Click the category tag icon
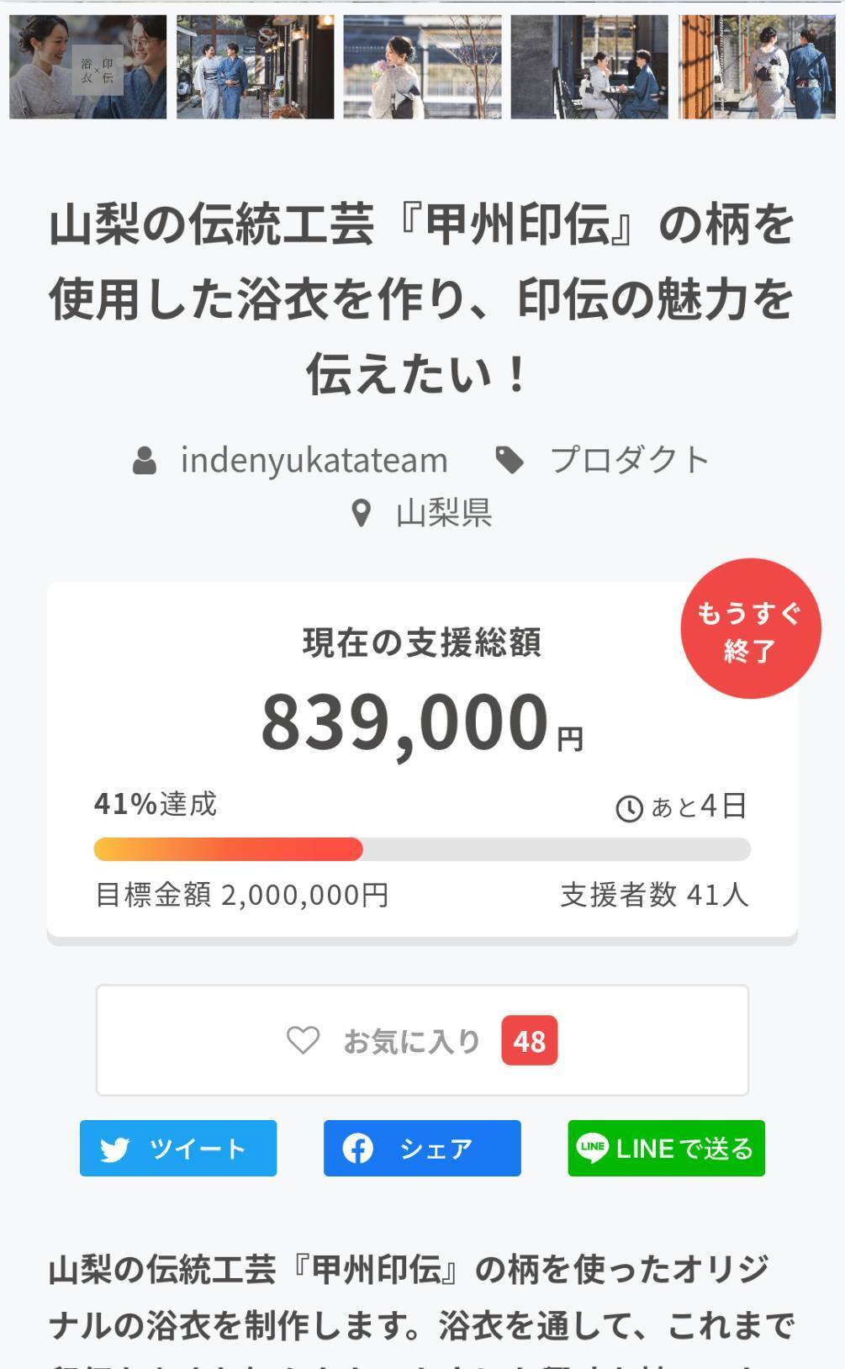 (510, 461)
